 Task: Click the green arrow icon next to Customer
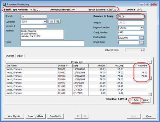click(x=58, y=22)
